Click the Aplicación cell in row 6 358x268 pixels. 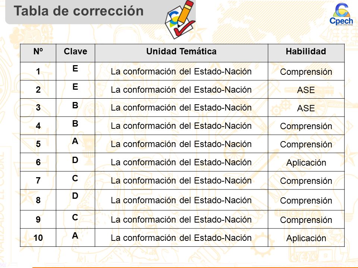(x=306, y=162)
